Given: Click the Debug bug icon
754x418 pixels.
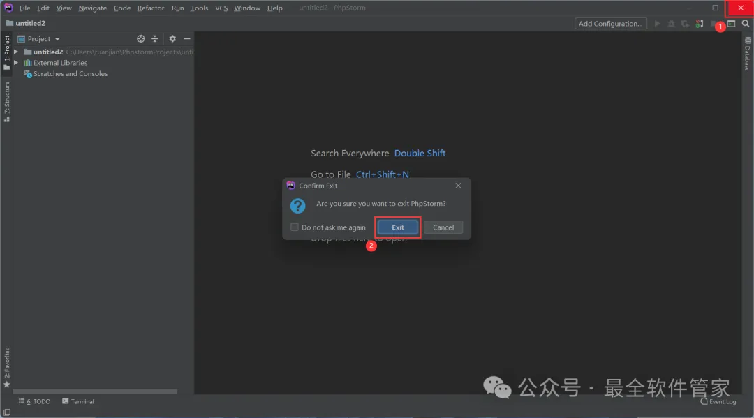Looking at the screenshot, I should (672, 23).
